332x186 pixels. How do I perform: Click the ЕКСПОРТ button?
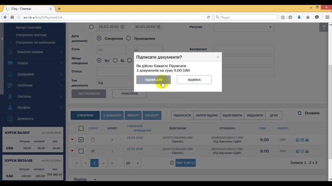click(x=152, y=115)
